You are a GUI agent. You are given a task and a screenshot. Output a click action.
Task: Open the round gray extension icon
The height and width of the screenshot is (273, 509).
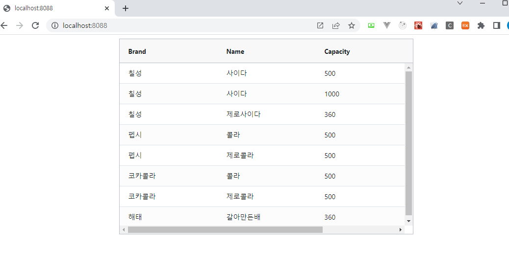point(403,25)
